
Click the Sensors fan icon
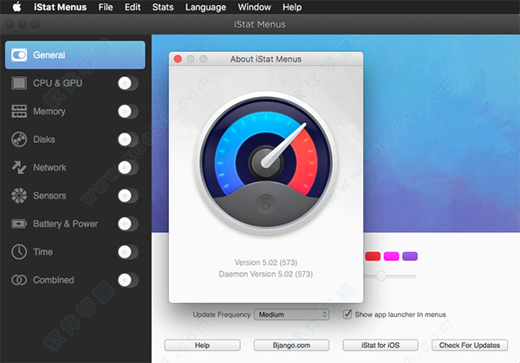19,196
